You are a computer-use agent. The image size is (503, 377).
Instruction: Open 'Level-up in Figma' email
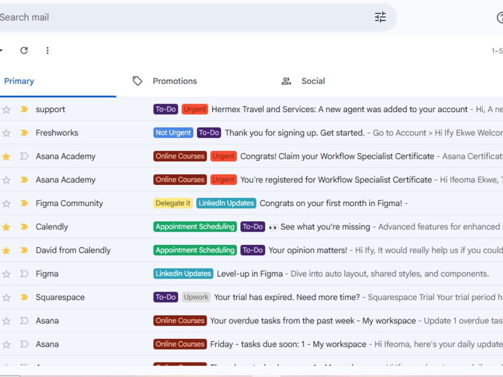point(249,274)
